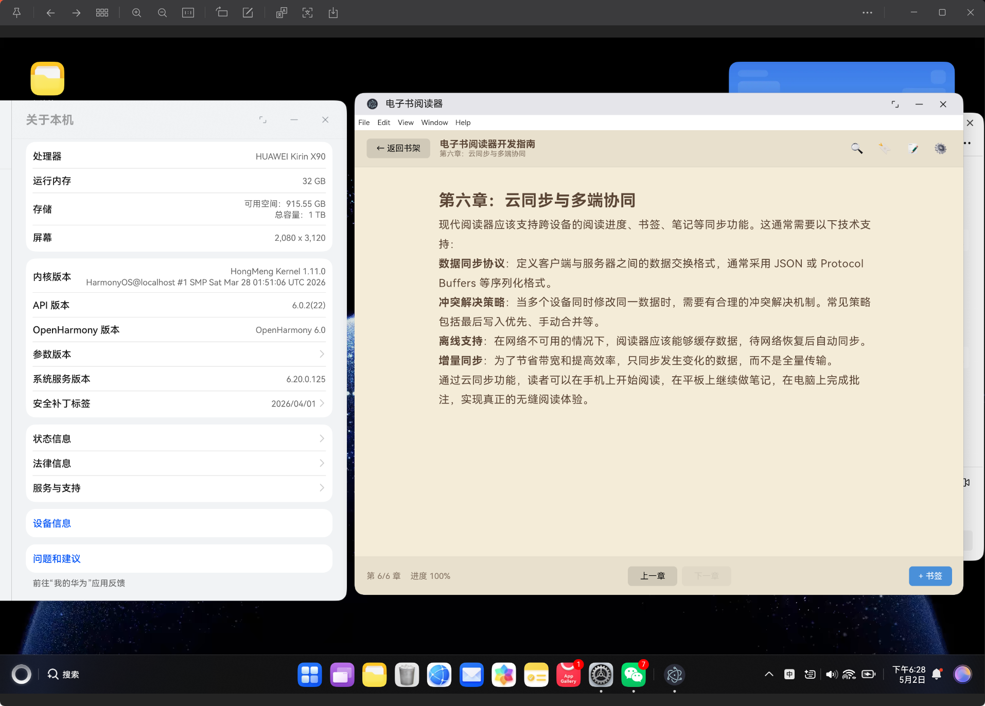Open WeChat from the dock
This screenshot has width=985, height=706.
click(634, 675)
